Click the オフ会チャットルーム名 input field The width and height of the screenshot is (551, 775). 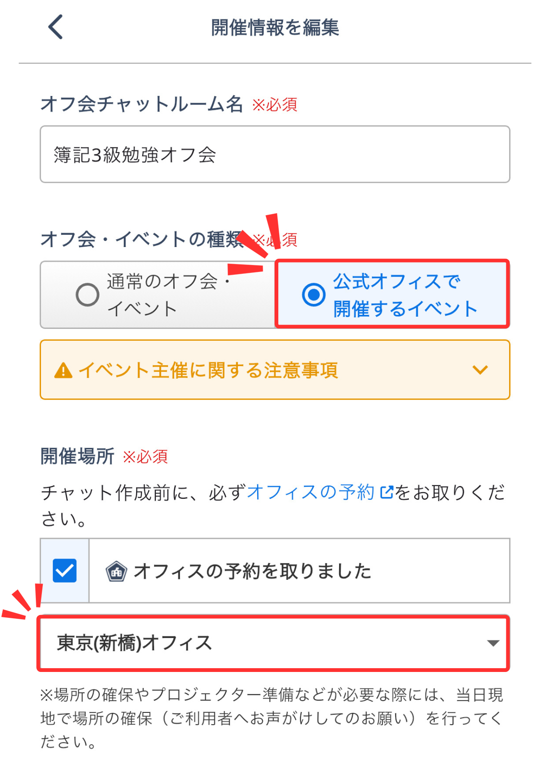275,154
